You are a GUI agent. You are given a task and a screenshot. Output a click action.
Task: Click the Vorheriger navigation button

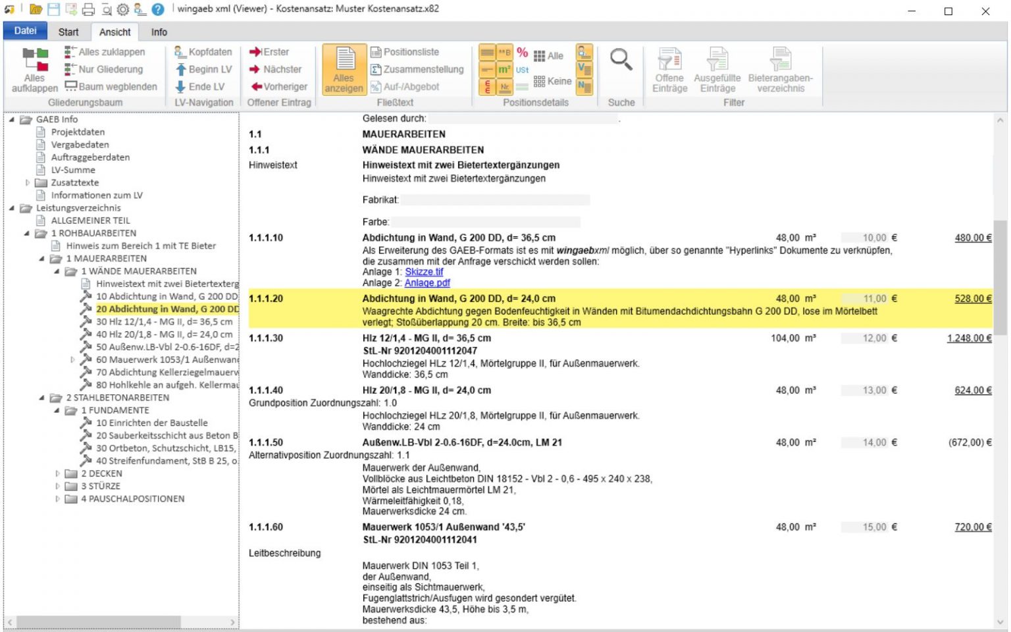click(278, 86)
